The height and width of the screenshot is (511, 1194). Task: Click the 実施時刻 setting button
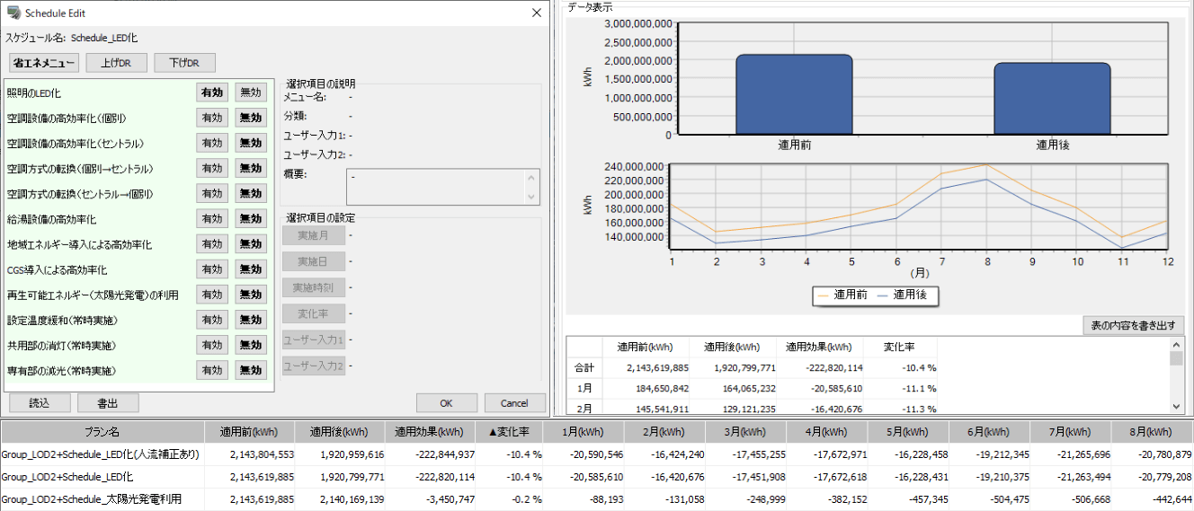(x=314, y=287)
